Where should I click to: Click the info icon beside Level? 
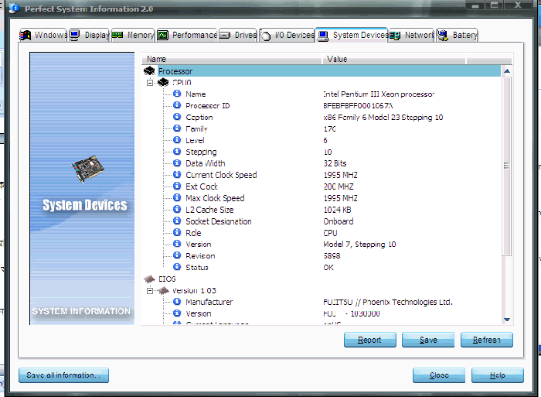click(x=177, y=140)
